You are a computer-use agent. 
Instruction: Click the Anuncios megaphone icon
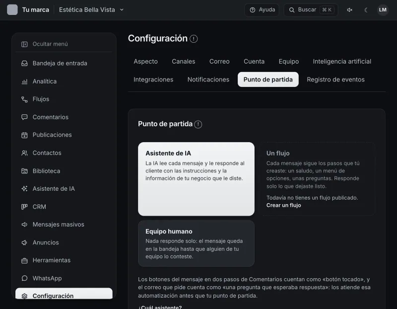[x=24, y=242]
